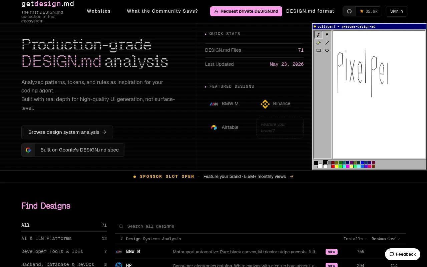Open the DESIGN.md format nav item

310,11
